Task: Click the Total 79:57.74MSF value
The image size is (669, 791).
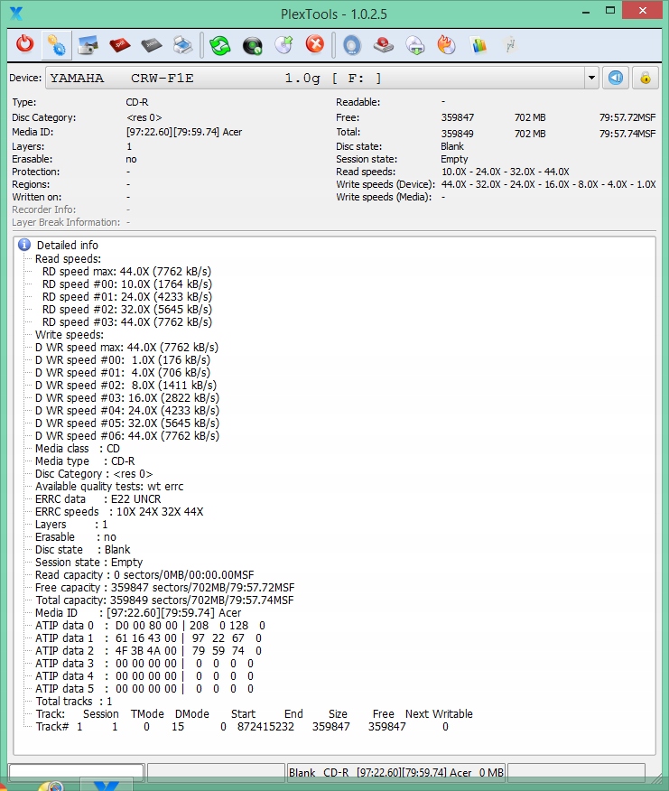Action: [627, 134]
